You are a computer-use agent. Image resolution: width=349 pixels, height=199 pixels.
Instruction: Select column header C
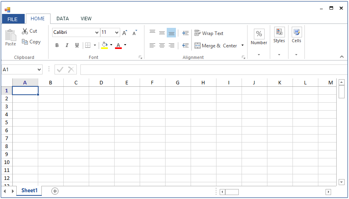76,82
